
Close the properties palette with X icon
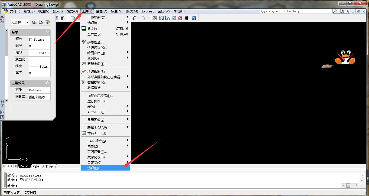(2, 17)
